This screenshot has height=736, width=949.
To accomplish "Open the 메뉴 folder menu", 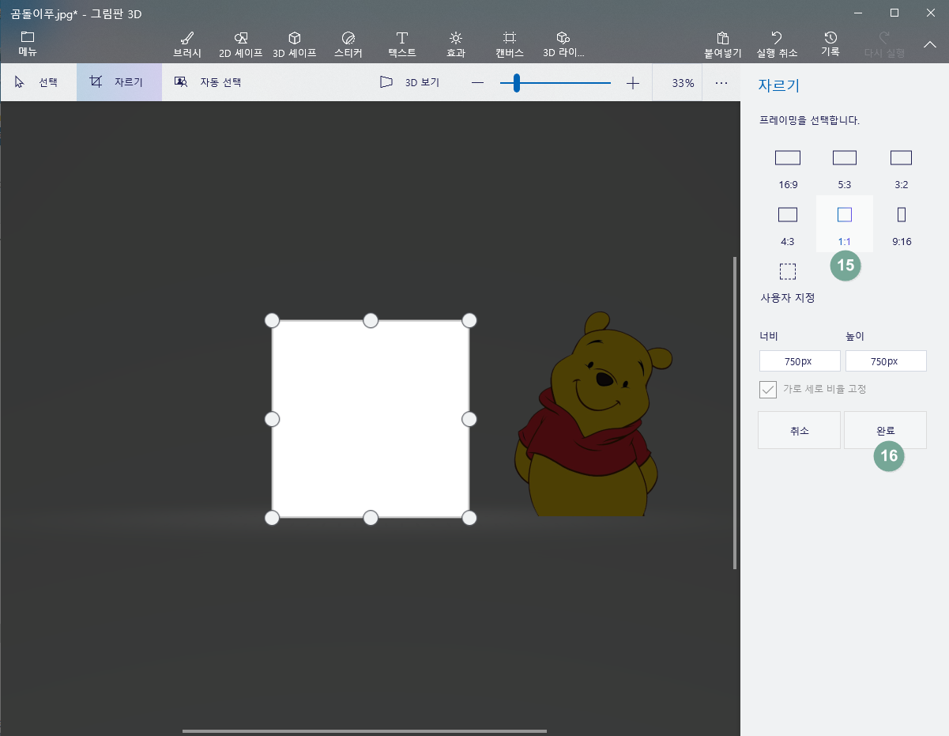I will pos(28,43).
